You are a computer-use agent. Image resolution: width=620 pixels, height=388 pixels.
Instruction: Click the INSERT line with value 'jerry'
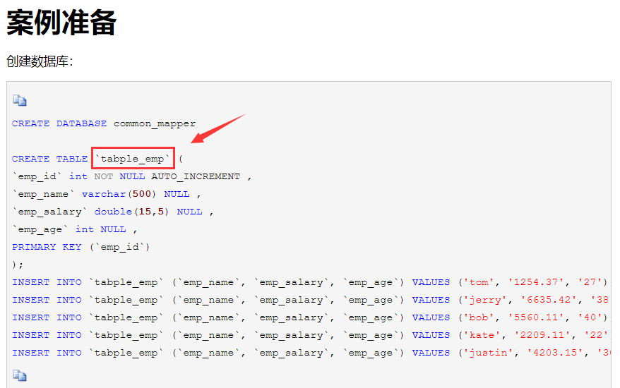311,300
